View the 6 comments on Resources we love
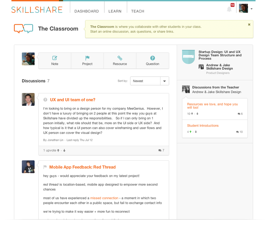The height and width of the screenshot is (229, 267). (240, 114)
